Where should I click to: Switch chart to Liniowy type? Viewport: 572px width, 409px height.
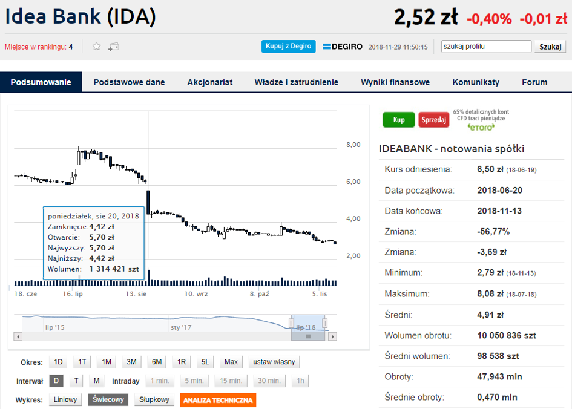[65, 399]
